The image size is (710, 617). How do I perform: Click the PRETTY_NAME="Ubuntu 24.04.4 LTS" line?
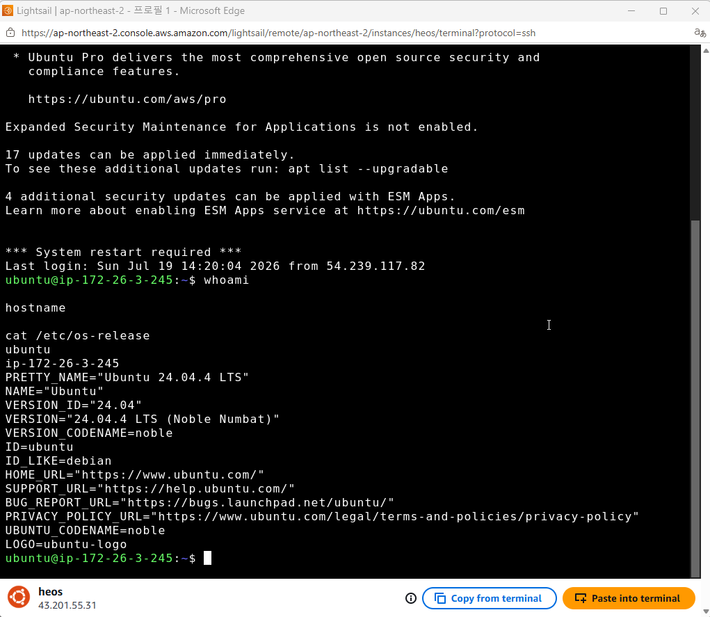pos(127,377)
